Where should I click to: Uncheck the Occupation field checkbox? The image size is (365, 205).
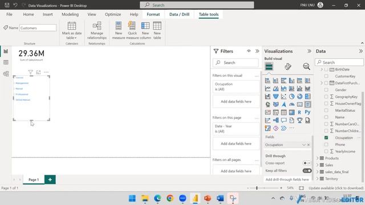326,138
